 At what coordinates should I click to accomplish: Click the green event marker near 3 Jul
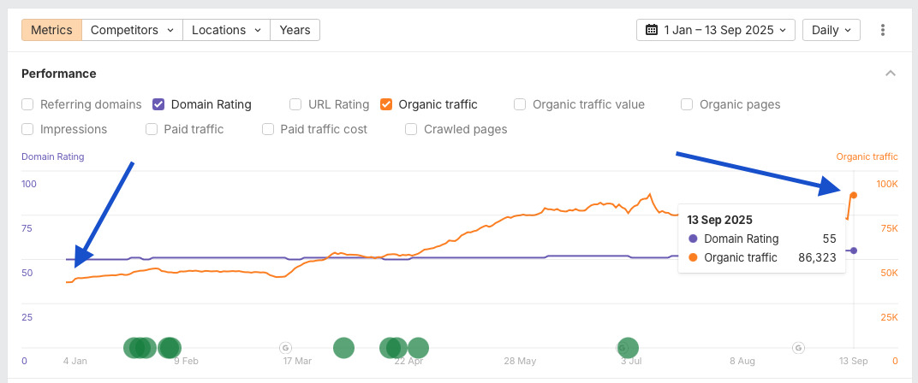628,348
